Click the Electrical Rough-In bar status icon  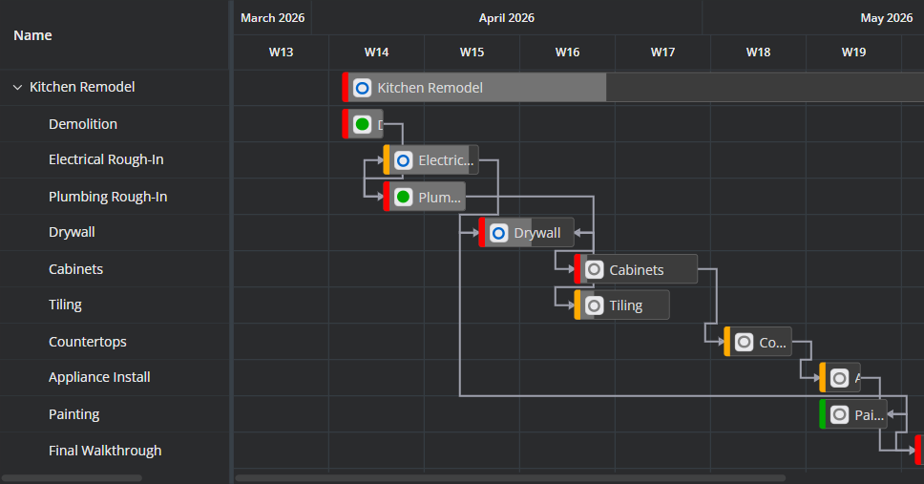point(403,160)
